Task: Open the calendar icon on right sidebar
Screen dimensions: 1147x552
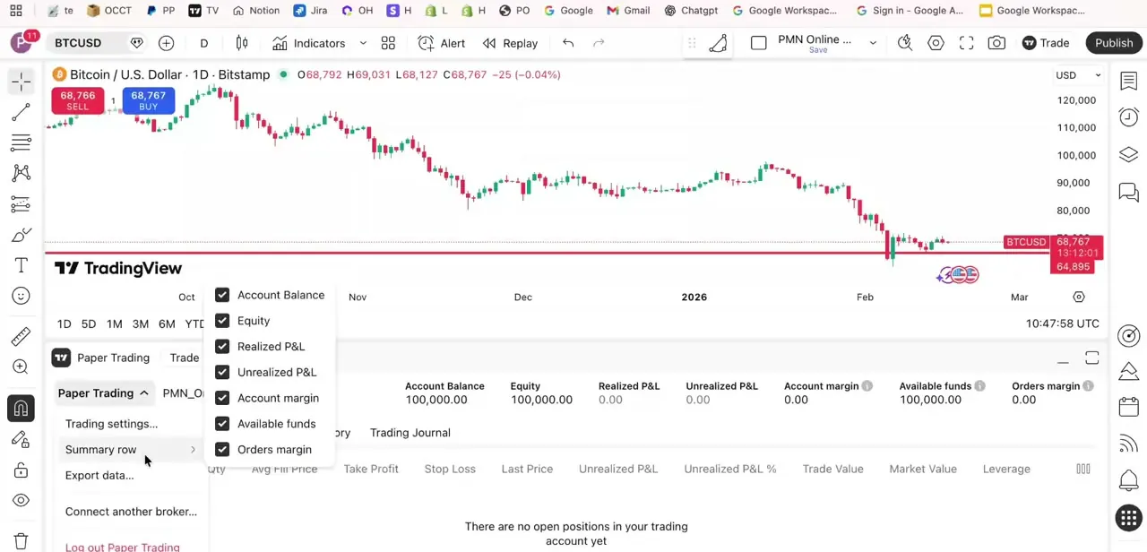Action: point(1128,408)
